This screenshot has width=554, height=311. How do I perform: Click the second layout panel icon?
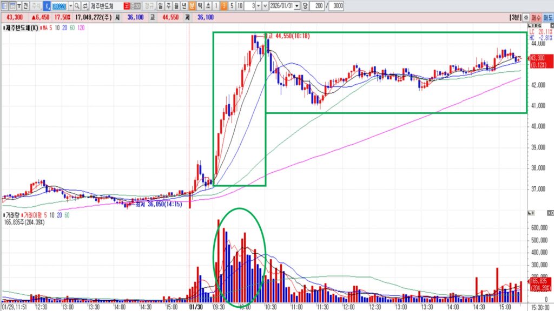click(x=12, y=5)
